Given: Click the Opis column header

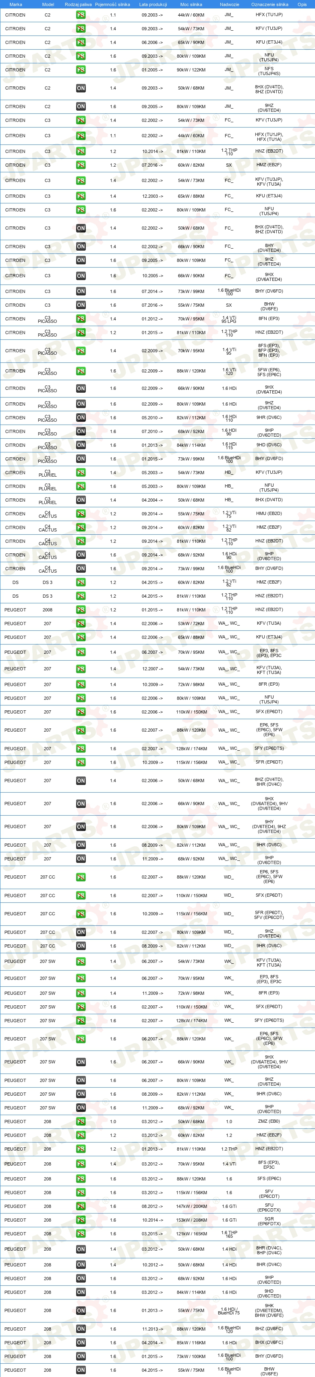Looking at the screenshot, I should coord(302,4).
